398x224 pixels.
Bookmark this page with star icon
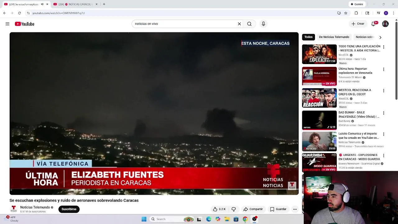click(346, 13)
